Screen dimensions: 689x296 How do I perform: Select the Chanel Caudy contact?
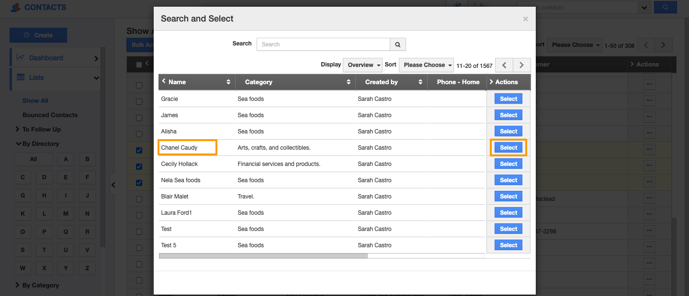pos(508,148)
